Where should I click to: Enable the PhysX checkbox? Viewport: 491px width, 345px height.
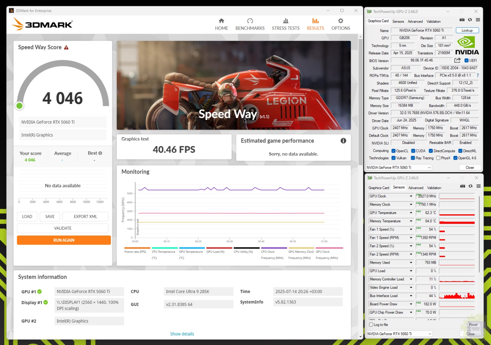tap(438, 158)
